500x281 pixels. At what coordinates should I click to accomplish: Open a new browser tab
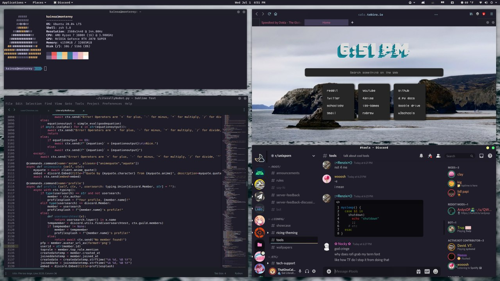(352, 22)
